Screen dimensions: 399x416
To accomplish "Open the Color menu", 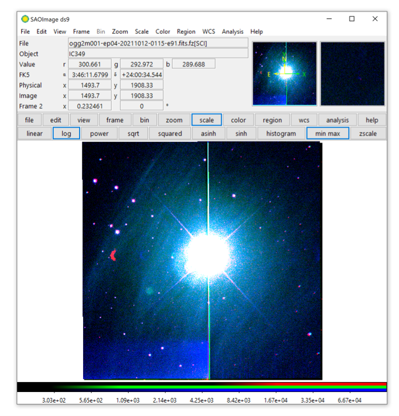I will [163, 32].
